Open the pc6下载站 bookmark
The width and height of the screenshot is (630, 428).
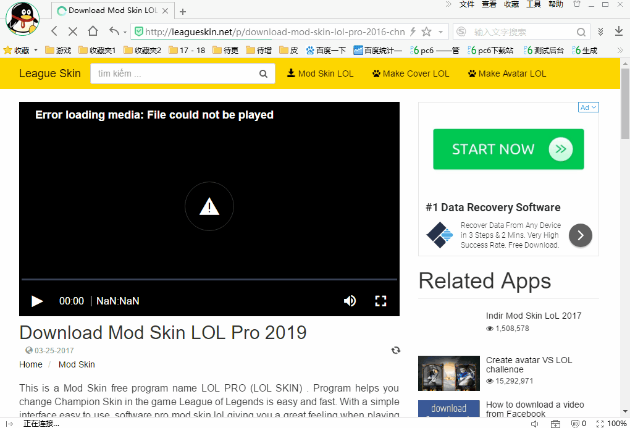(490, 50)
